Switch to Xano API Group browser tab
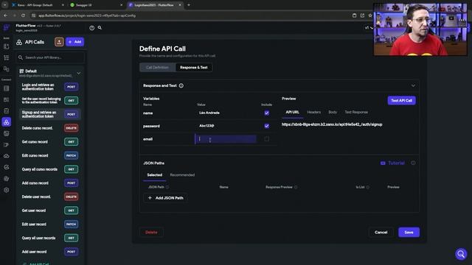 point(38,5)
